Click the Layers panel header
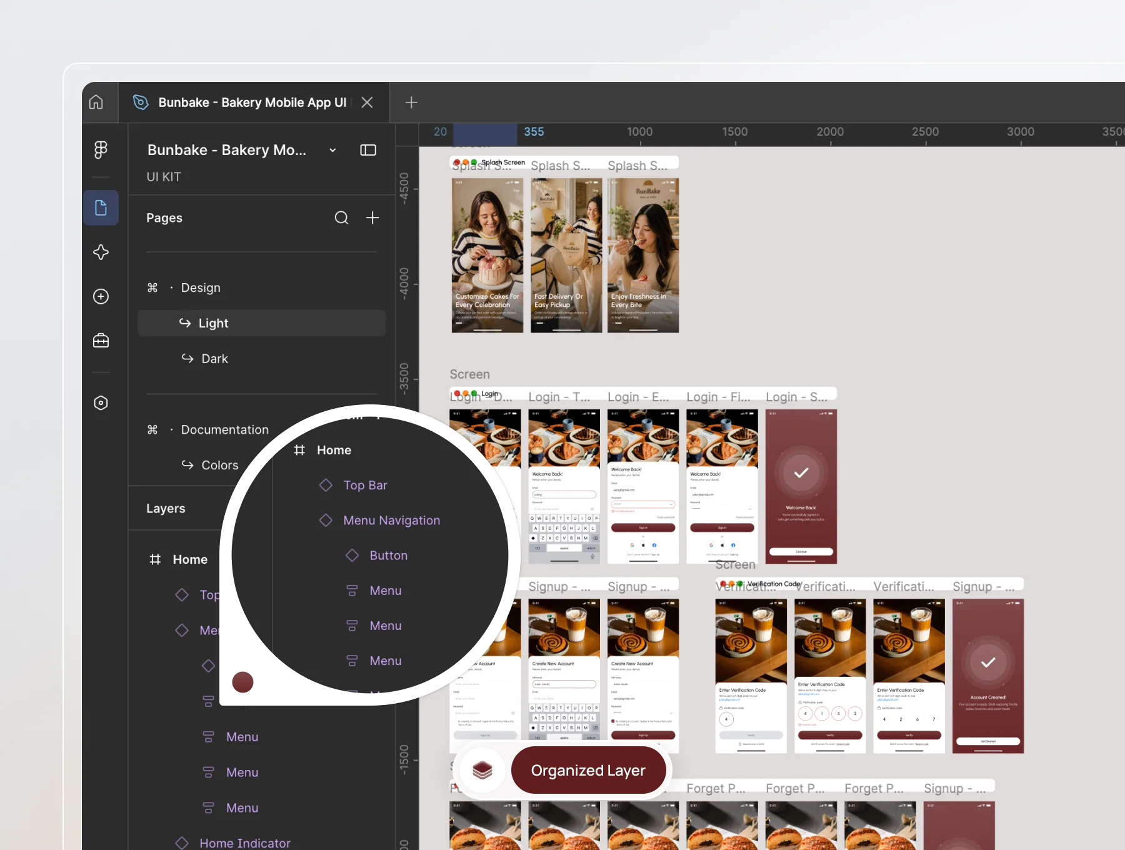Screen dimensions: 1125x850 point(166,508)
